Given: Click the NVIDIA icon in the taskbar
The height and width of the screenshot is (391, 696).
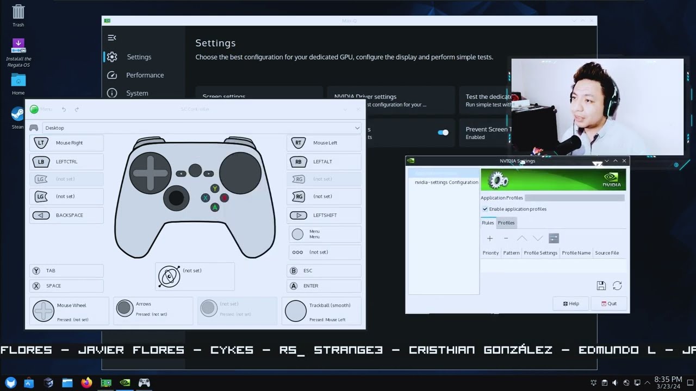Looking at the screenshot, I should pos(125,382).
